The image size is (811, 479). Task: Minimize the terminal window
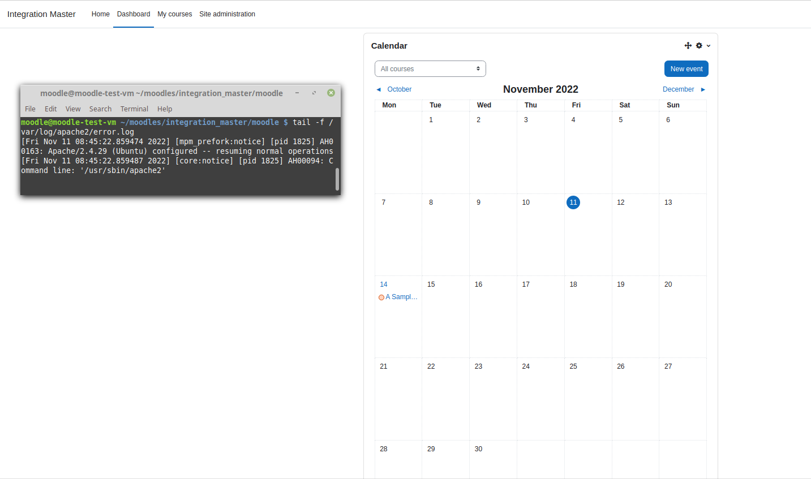297,93
